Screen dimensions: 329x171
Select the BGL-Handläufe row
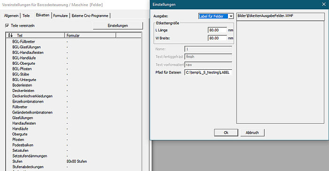[x=73, y=58]
